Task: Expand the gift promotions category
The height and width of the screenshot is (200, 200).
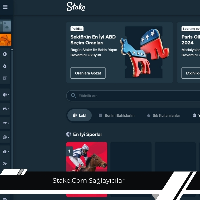Action: [x=5, y=152]
